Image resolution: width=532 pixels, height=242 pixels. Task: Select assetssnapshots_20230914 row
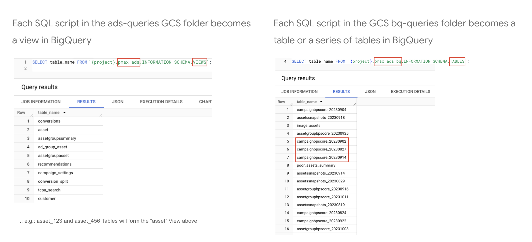click(316, 173)
